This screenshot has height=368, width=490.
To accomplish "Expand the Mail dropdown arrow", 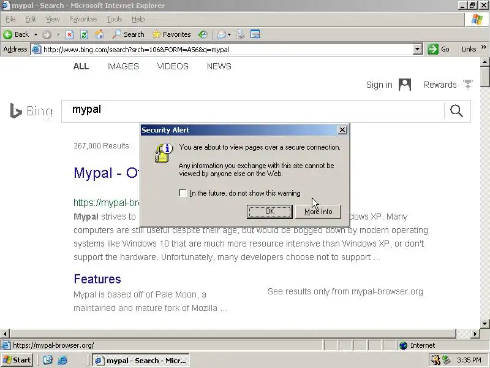I will pyautogui.click(x=229, y=34).
